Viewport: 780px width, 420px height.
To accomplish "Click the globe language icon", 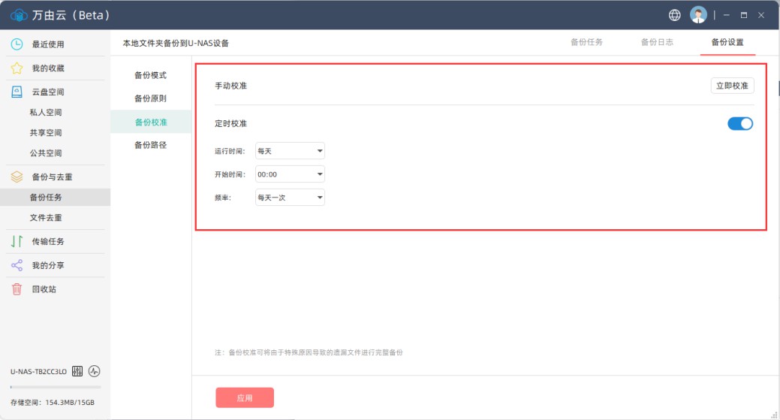I will pyautogui.click(x=675, y=15).
